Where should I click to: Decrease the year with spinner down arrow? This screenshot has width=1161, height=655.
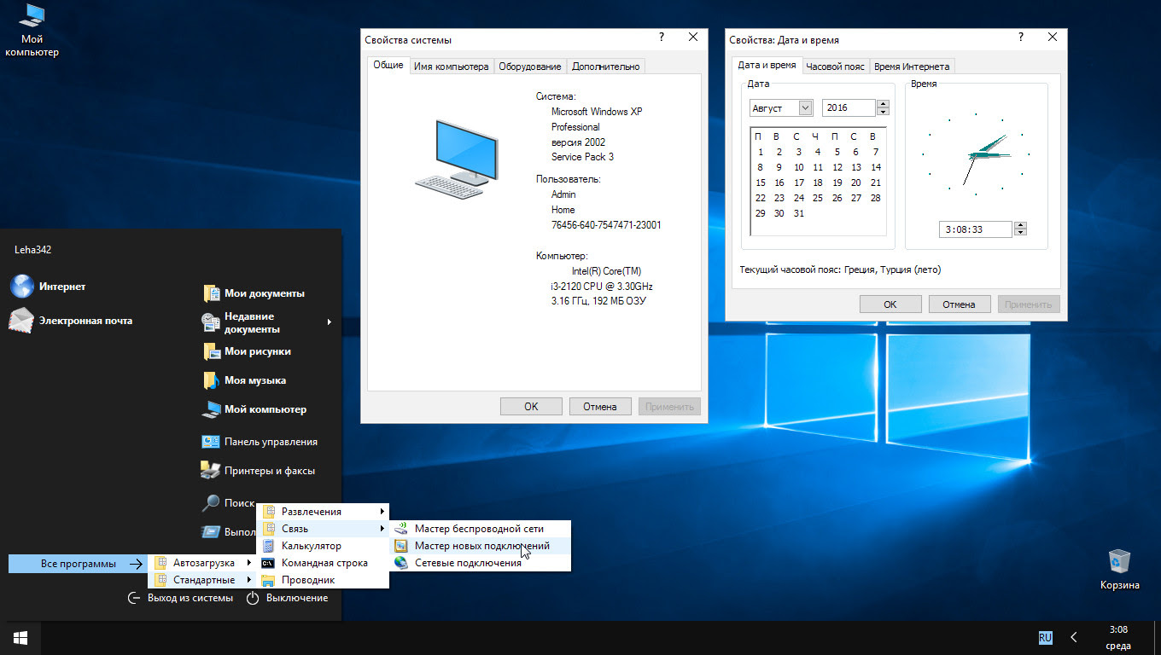[883, 112]
